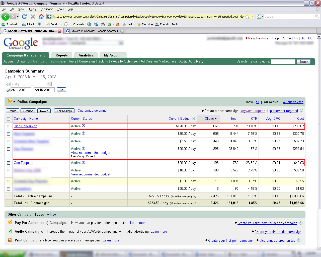
Task: Collapse the Online Campaigns section triangle
Action: click(x=15, y=102)
